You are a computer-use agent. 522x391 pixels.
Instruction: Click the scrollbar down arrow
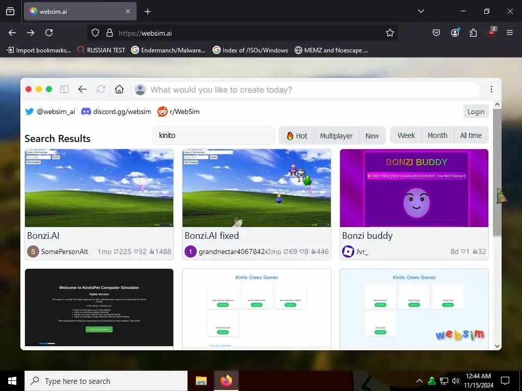pos(497,346)
